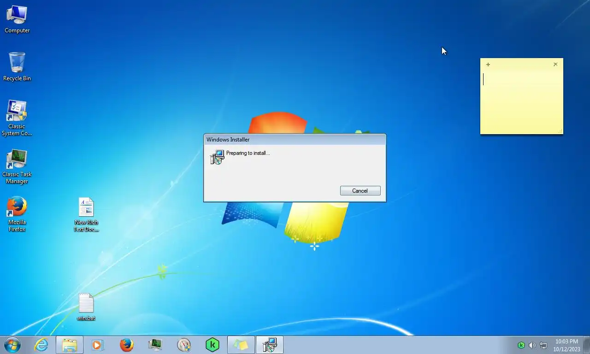Open the Windows Start menu
The height and width of the screenshot is (354, 590).
point(12,345)
